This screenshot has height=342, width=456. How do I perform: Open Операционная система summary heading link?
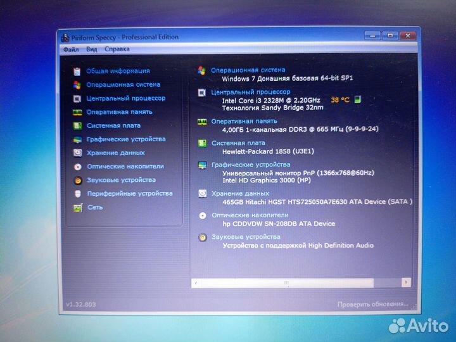click(248, 70)
